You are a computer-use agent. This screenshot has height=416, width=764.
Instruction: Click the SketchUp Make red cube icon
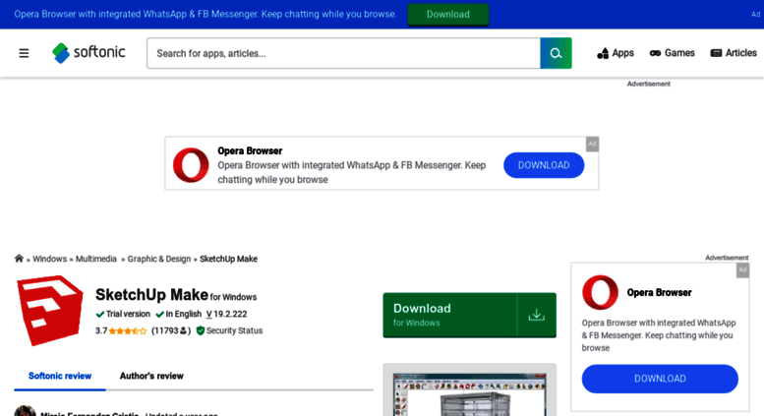coord(50,311)
